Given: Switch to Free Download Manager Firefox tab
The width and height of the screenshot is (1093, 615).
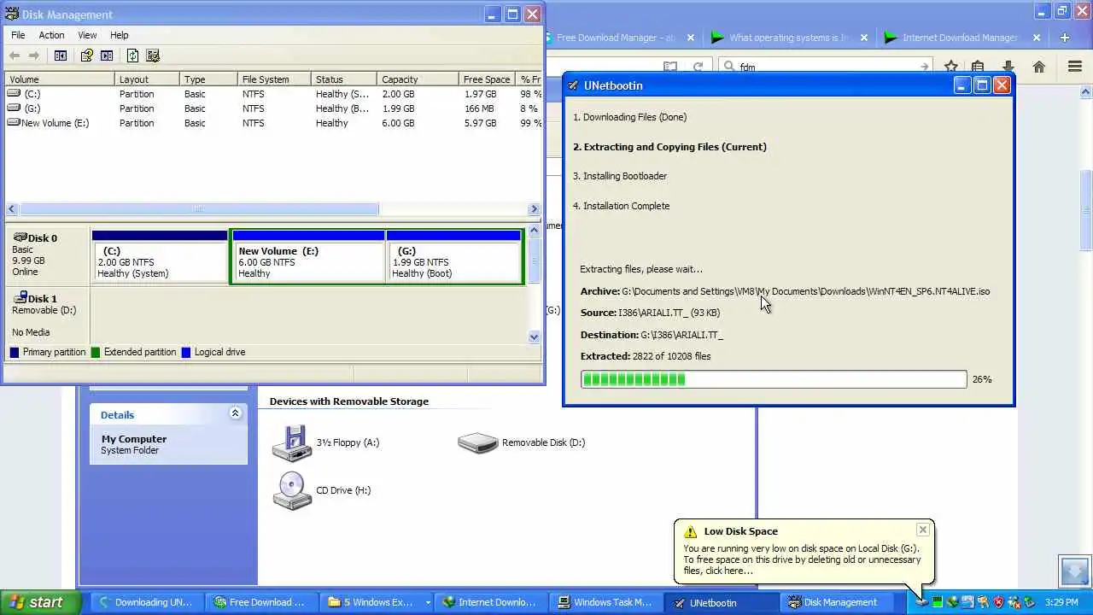Looking at the screenshot, I should (x=617, y=38).
